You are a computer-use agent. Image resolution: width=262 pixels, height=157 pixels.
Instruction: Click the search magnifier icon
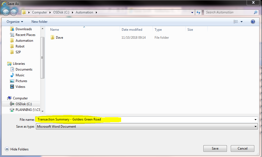[255, 12]
